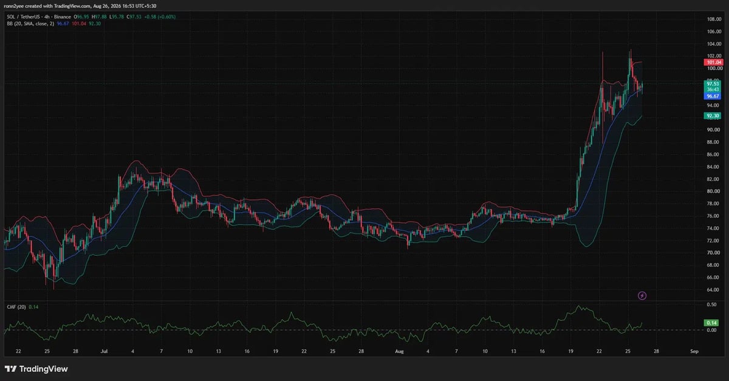The image size is (729, 381).
Task: Click the green 92.30 price axis tag
Action: [x=713, y=115]
